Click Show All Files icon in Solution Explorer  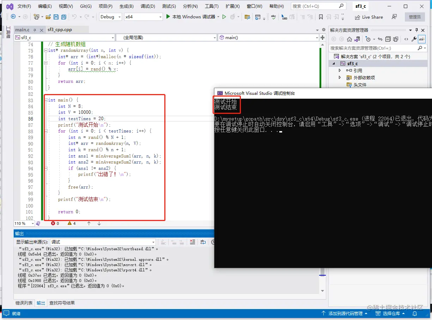click(x=396, y=39)
